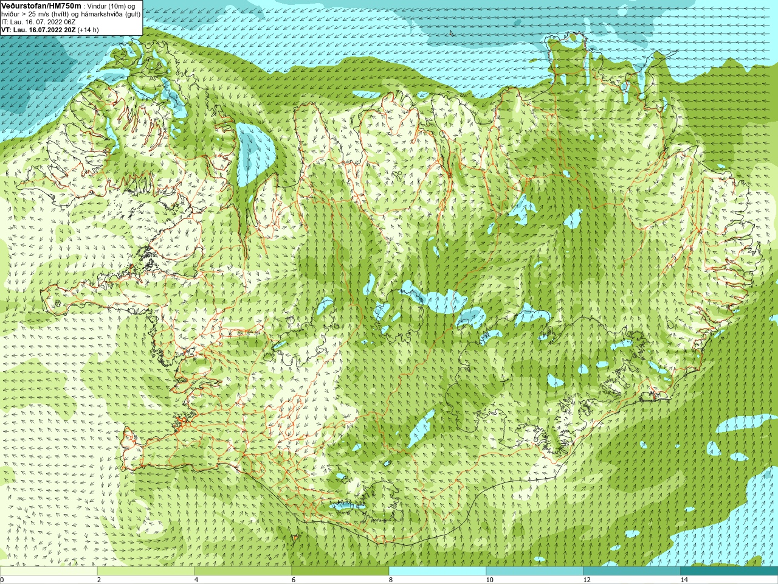Click the legend value label '14'
The image size is (778, 584).
tap(684, 580)
